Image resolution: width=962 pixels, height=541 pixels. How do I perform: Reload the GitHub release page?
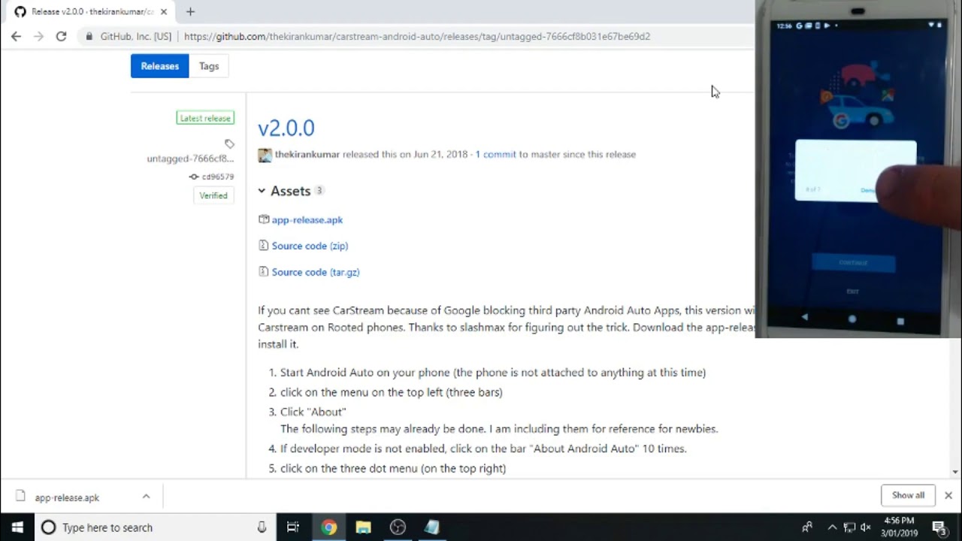tap(61, 36)
